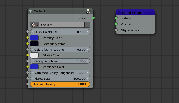Increase Varnished Glossy Roughness with right arrow

point(87,73)
